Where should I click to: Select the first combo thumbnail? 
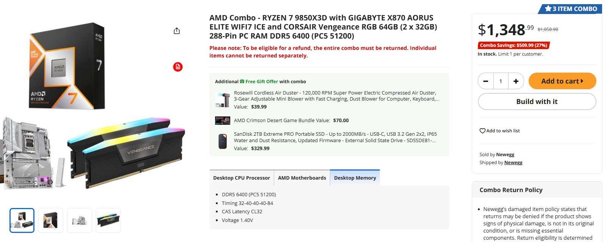pos(22,220)
